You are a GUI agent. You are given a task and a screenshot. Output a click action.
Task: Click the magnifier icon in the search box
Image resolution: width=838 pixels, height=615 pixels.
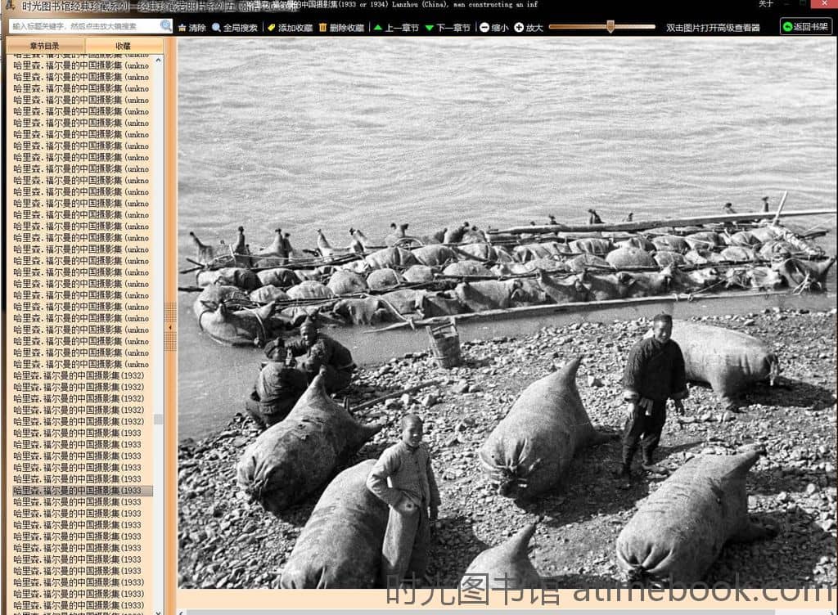coord(166,26)
